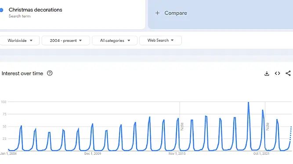Click the 100 y-axis label

(4, 102)
